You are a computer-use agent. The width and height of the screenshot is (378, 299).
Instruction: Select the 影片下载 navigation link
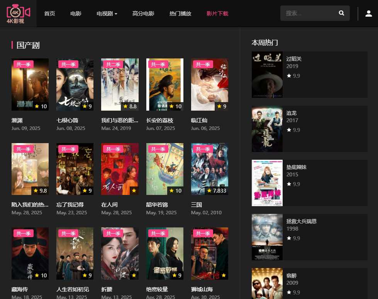pos(217,14)
